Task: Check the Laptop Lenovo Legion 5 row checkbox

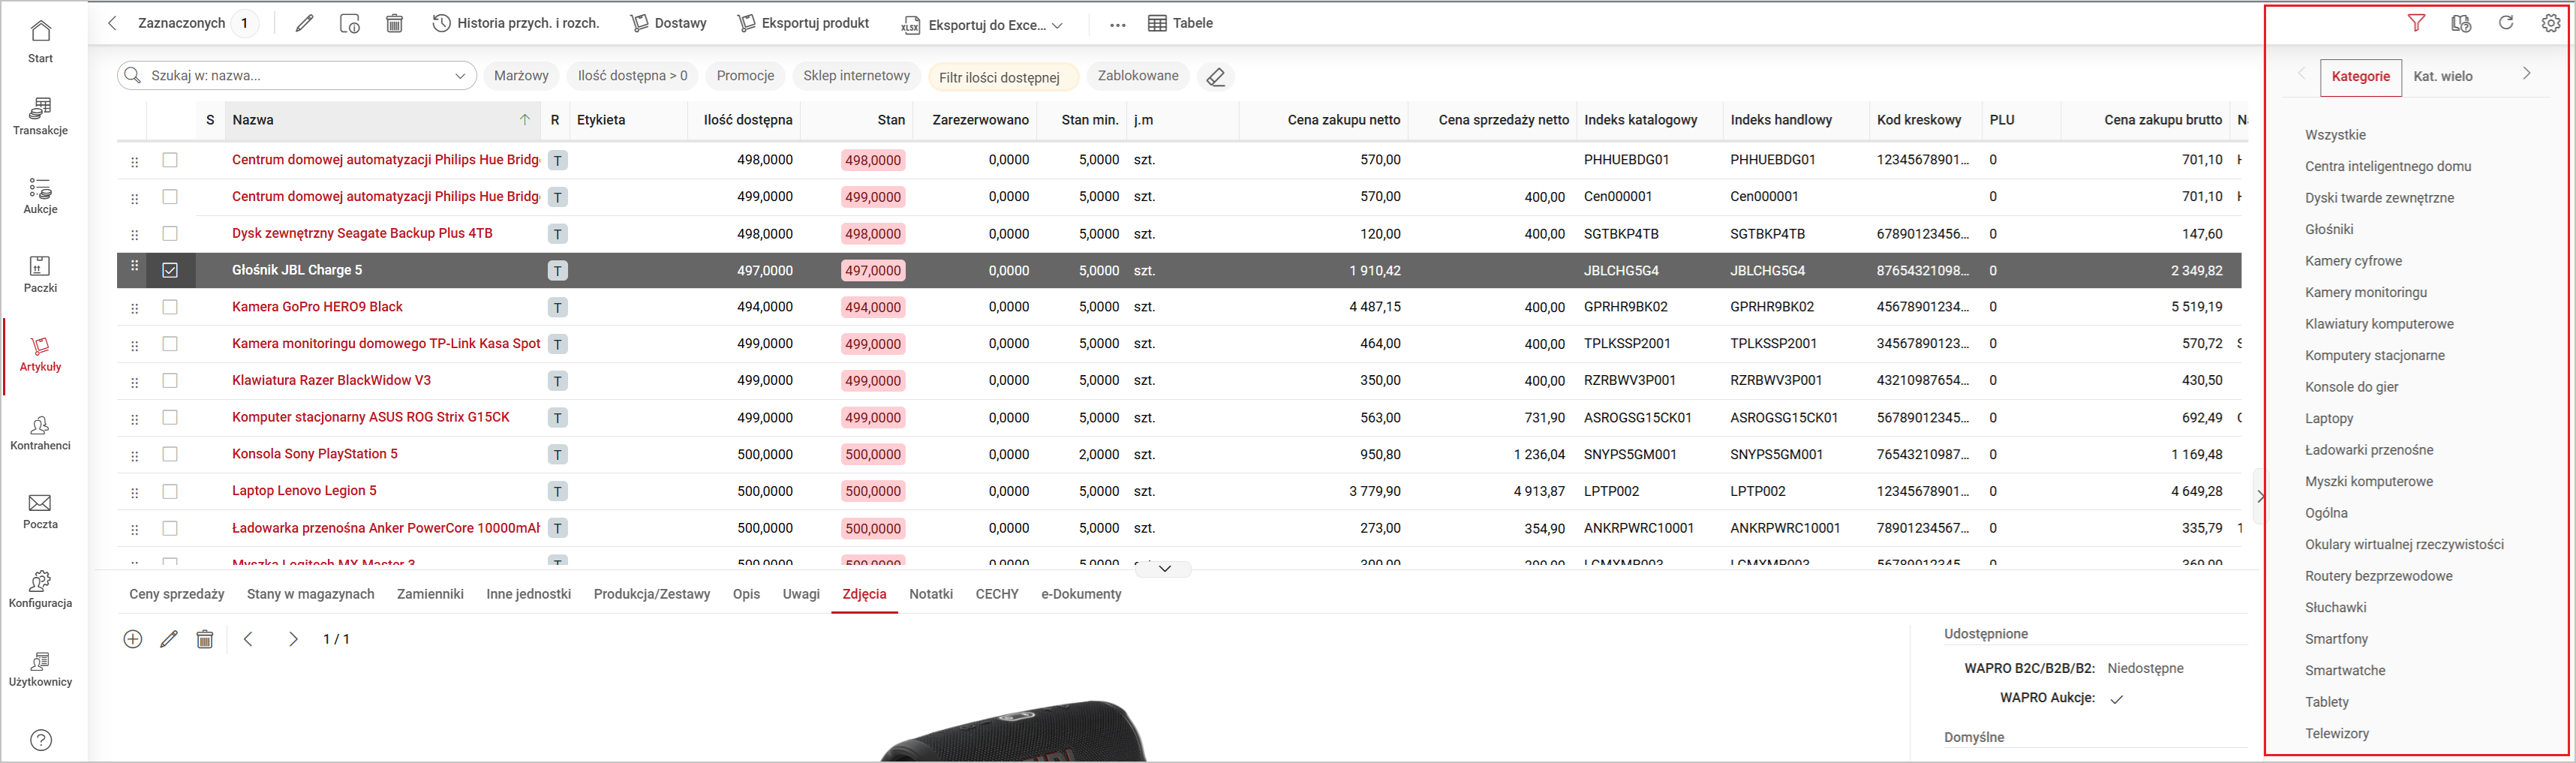Action: pos(170,491)
